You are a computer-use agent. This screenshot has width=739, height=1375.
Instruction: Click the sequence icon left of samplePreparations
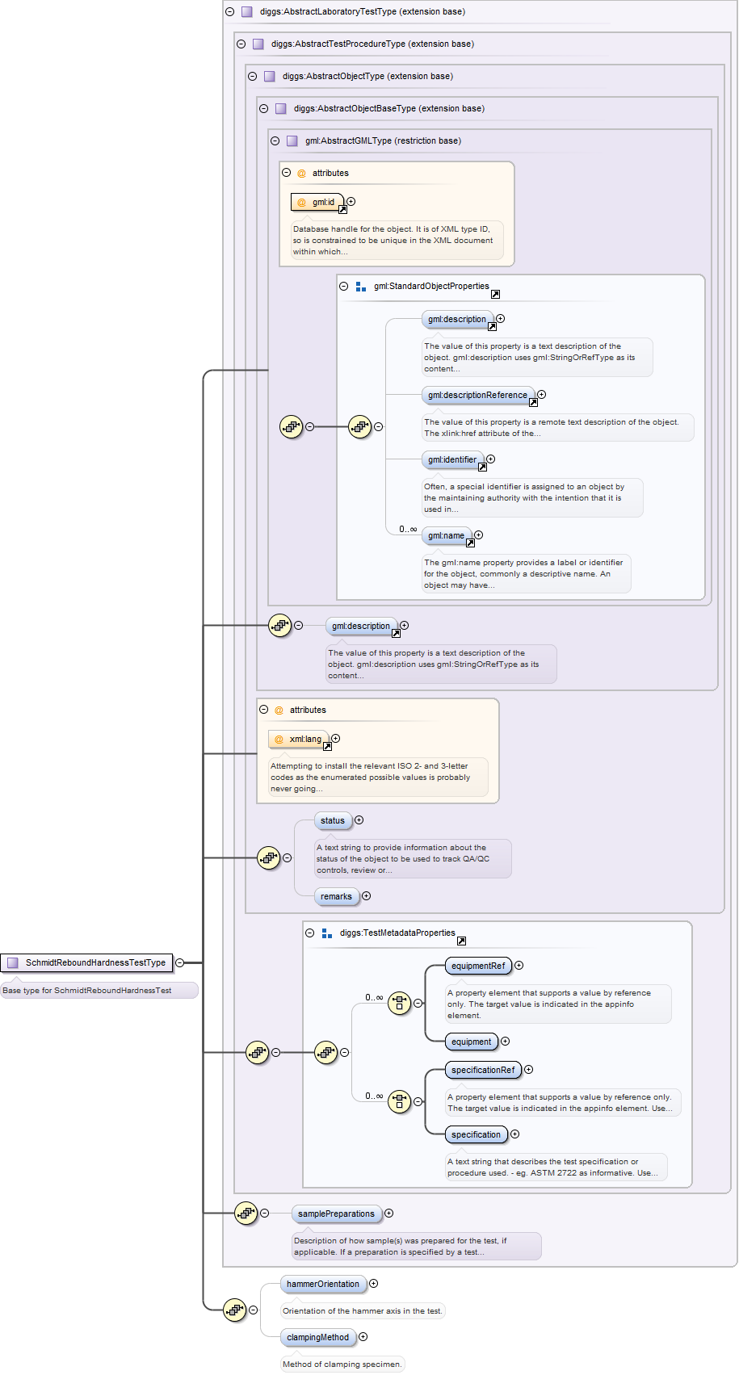coord(246,1213)
